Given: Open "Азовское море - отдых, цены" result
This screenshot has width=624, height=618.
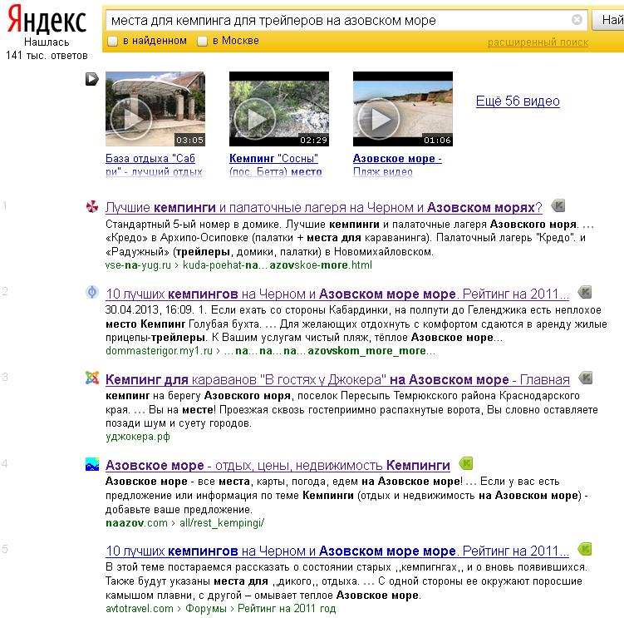Looking at the screenshot, I should pyautogui.click(x=278, y=466).
